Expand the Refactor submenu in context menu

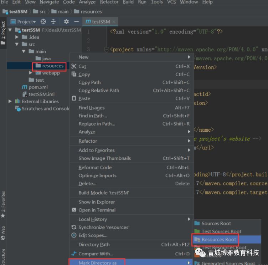(x=132, y=141)
